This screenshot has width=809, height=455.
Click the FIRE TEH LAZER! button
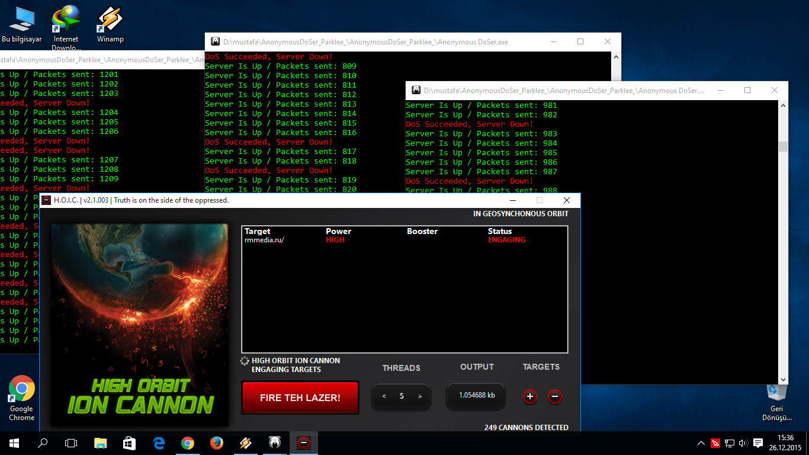coord(300,398)
